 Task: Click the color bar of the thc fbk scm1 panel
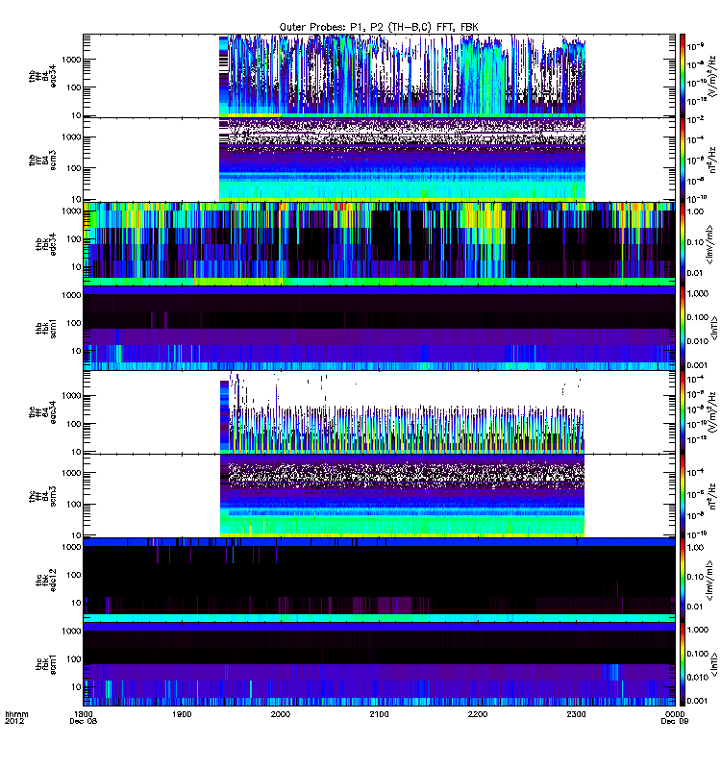tap(682, 664)
